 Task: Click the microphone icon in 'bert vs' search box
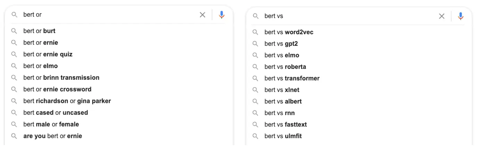(461, 16)
